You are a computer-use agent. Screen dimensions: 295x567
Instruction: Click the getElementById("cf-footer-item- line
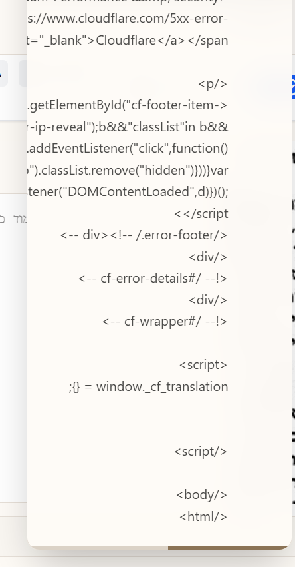tap(128, 105)
